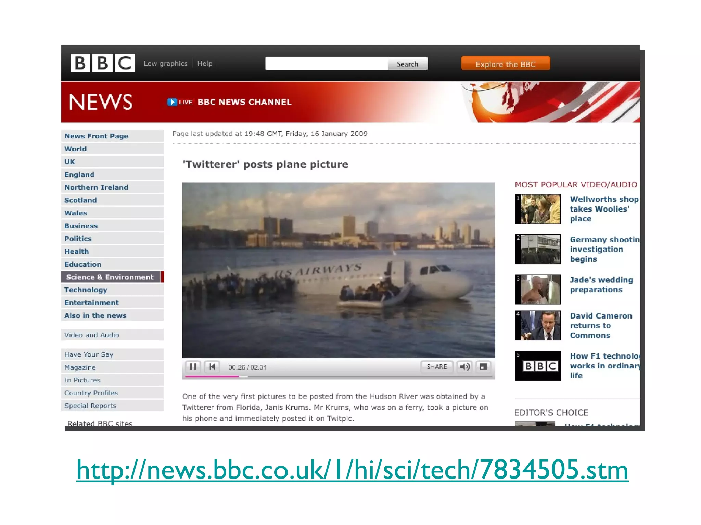Open Country Profiles
The width and height of the screenshot is (701, 525).
(113, 393)
